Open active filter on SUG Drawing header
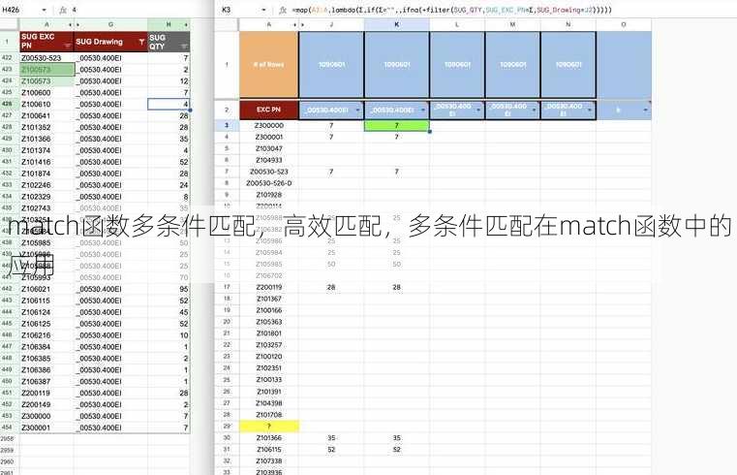Image resolution: width=737 pixels, height=475 pixels. 141,42
